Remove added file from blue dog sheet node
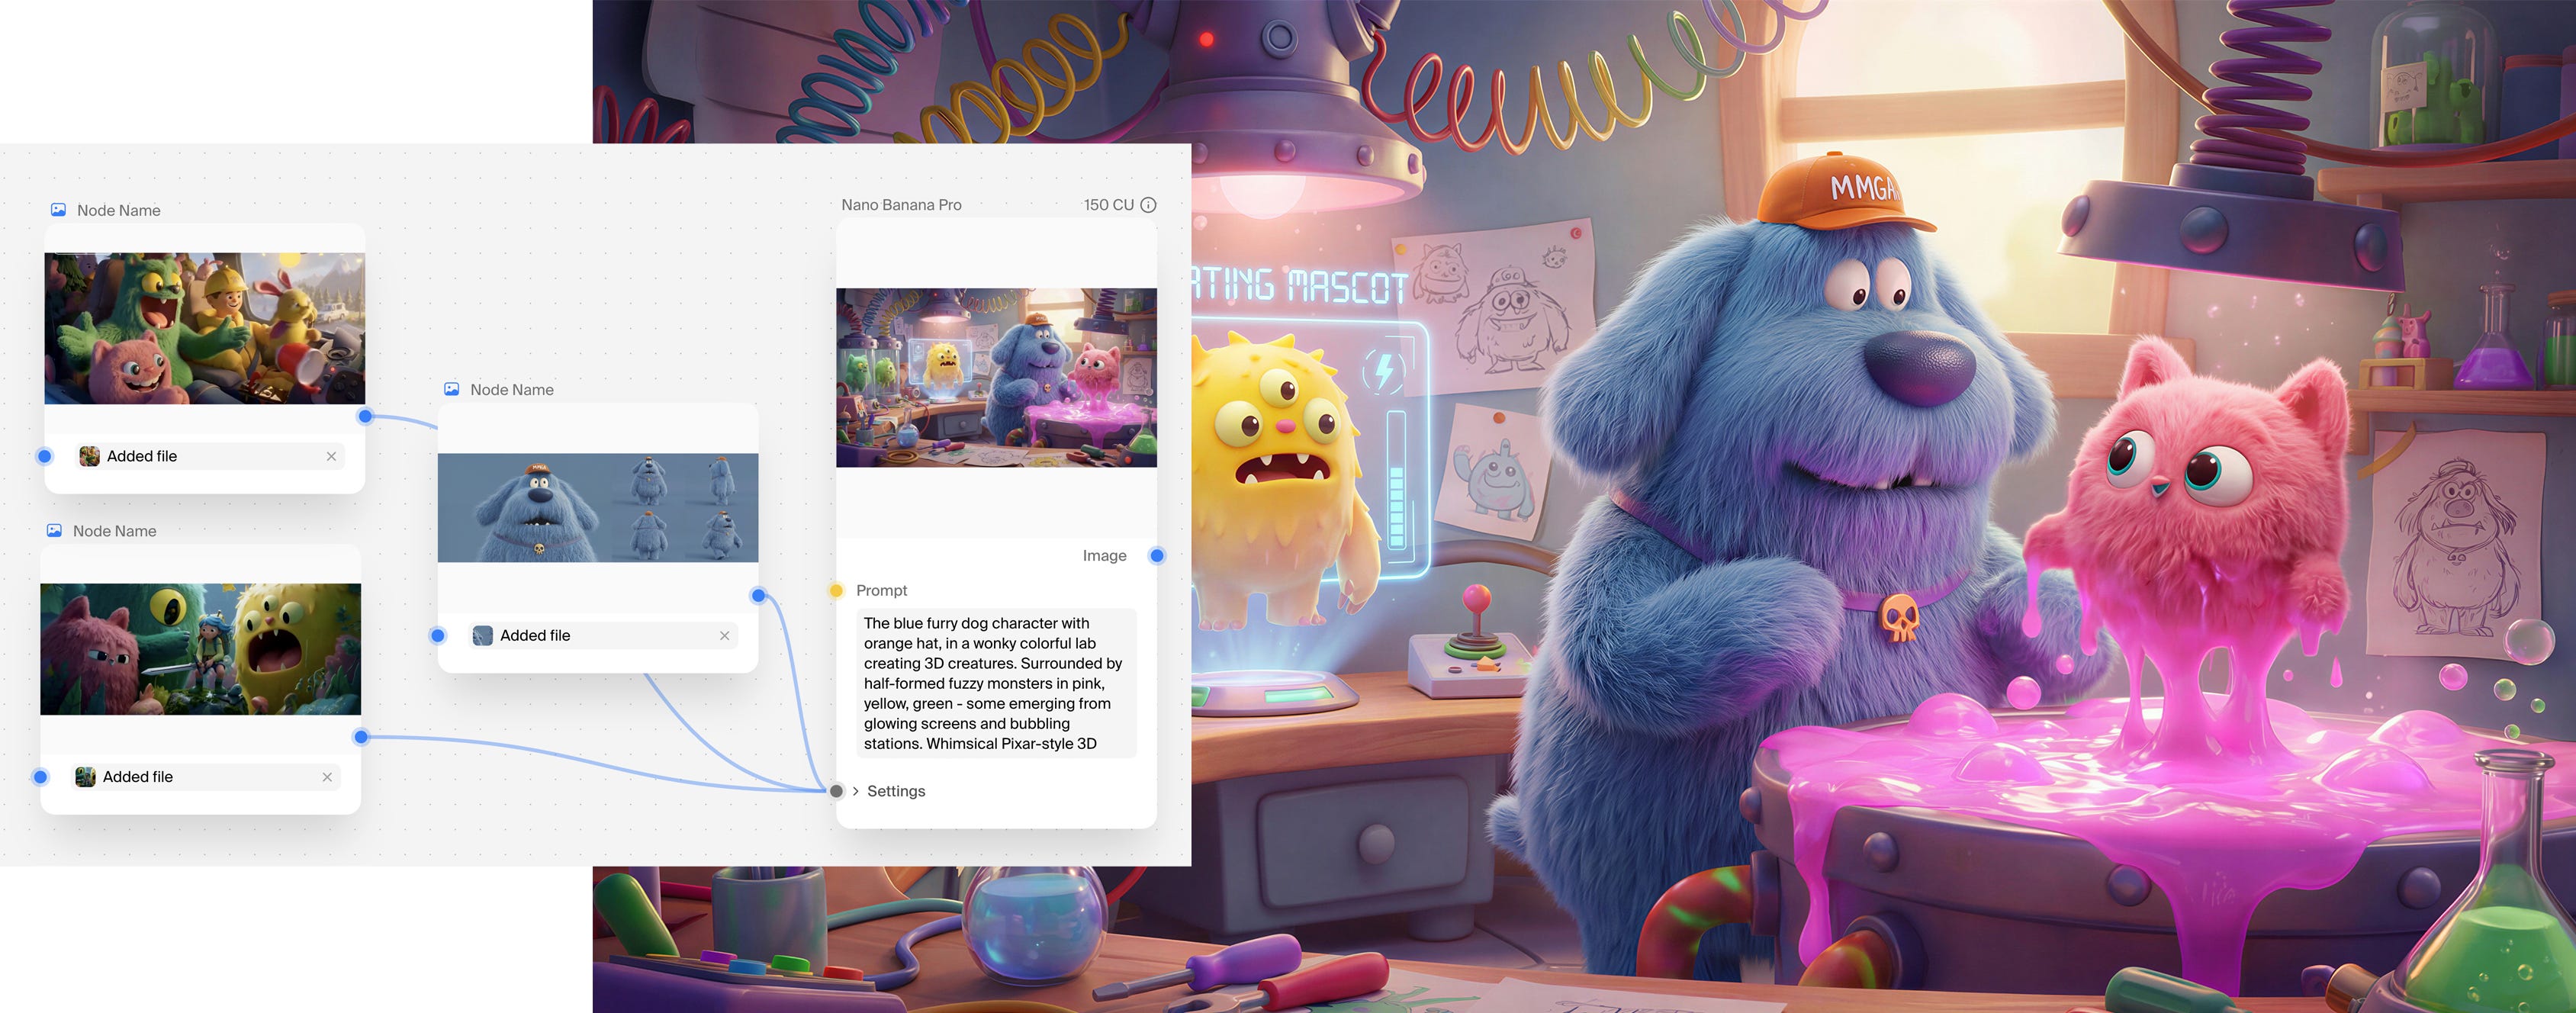2576x1013 pixels. coord(724,636)
